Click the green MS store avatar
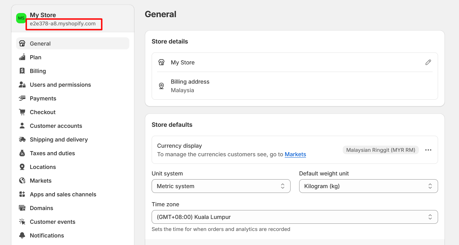 pyautogui.click(x=21, y=18)
